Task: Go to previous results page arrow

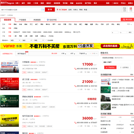Action: pos(90,54)
